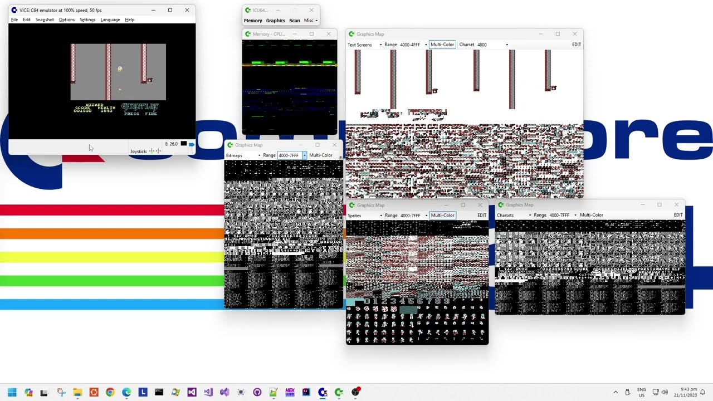The image size is (713, 401).
Task: Open the Sprites mode dropdown
Action: (365, 216)
